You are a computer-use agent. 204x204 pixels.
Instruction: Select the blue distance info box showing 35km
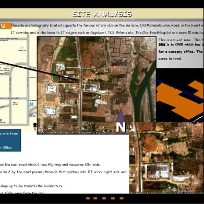10,140
